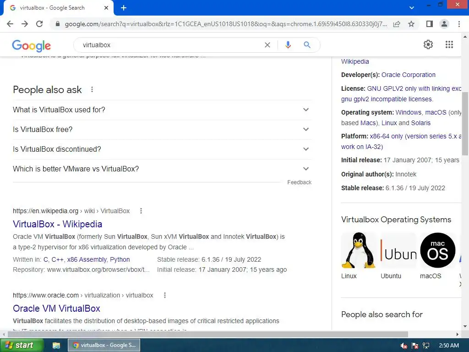Open the Windows operating system link

[408, 113]
